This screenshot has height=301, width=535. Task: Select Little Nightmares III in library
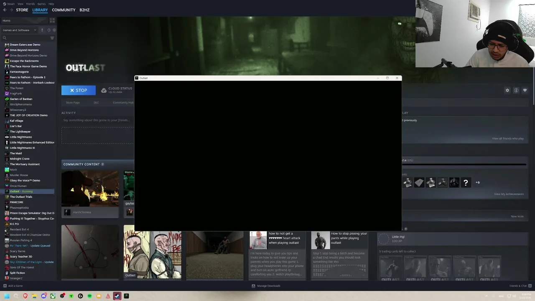[22, 148]
